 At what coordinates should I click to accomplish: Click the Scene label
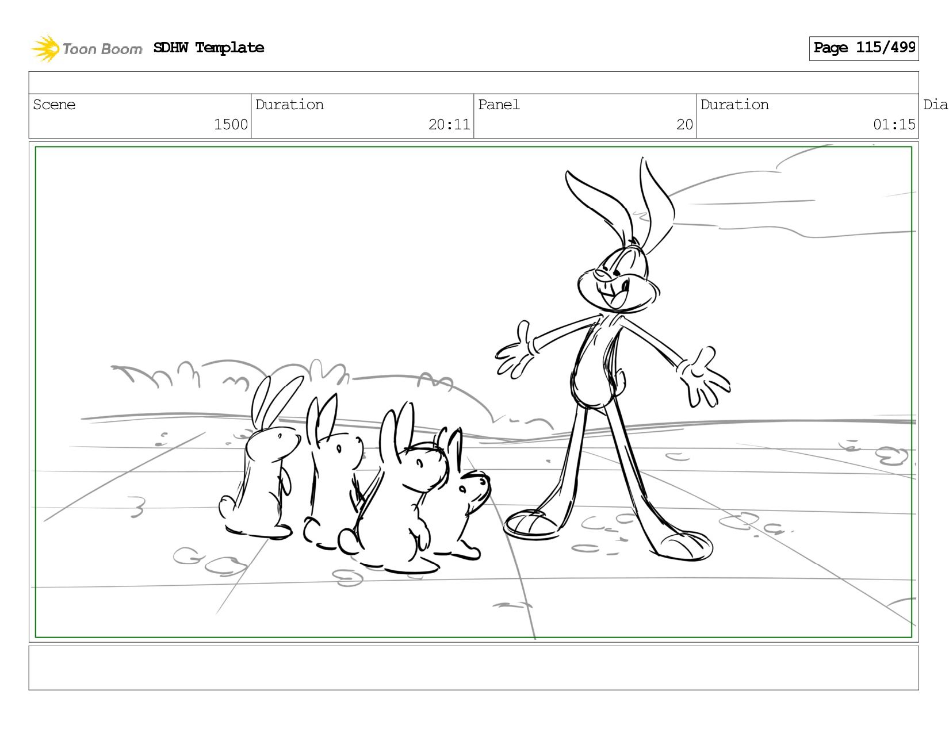click(x=54, y=105)
